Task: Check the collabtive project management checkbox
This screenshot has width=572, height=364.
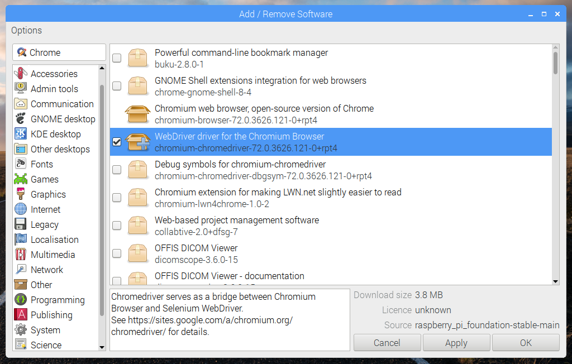Action: tap(117, 226)
